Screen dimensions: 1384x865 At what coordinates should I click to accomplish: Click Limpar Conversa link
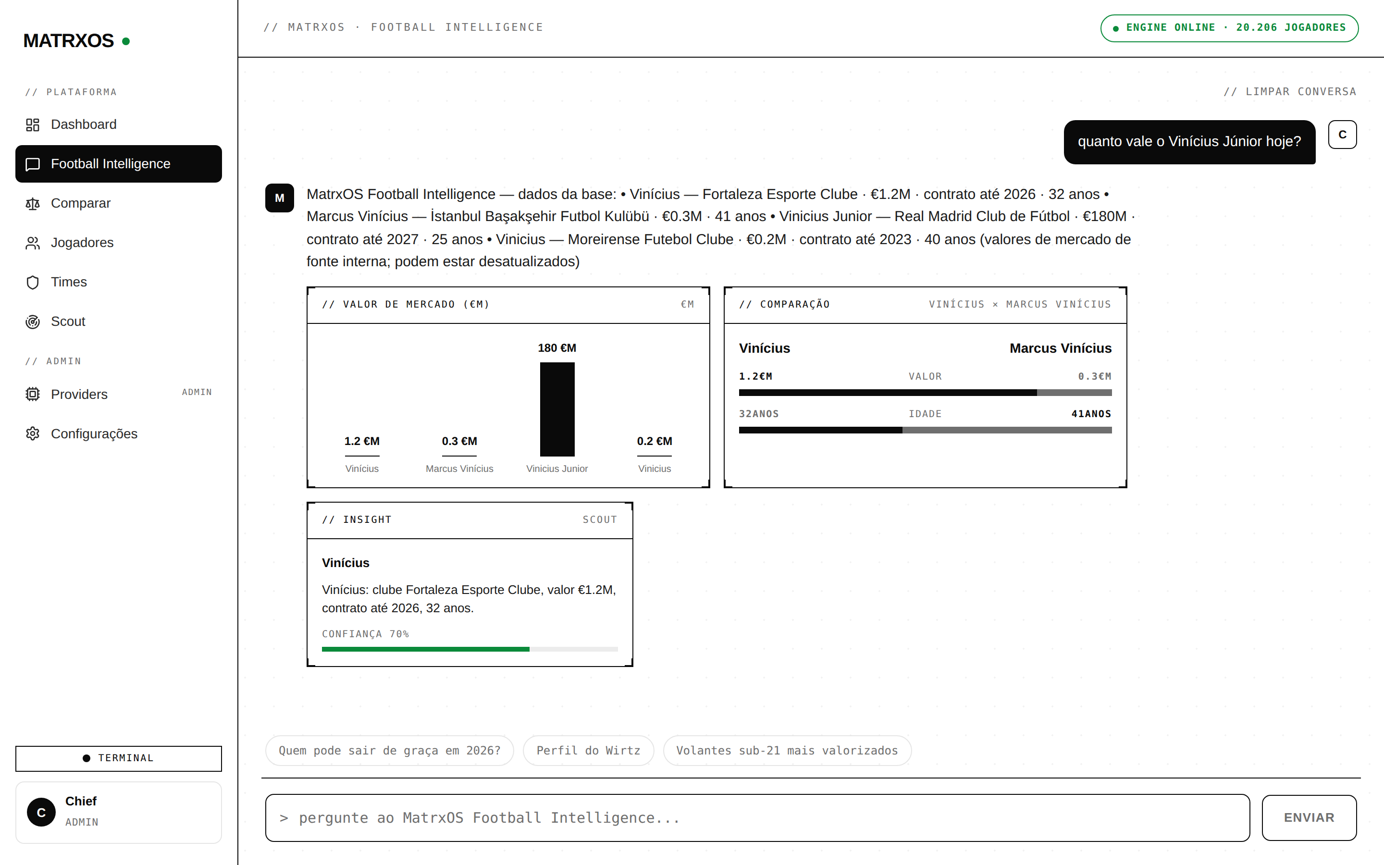[1290, 91]
